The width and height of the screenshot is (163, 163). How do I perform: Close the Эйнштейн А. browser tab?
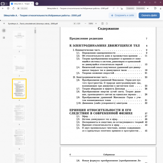[x=32, y=4]
